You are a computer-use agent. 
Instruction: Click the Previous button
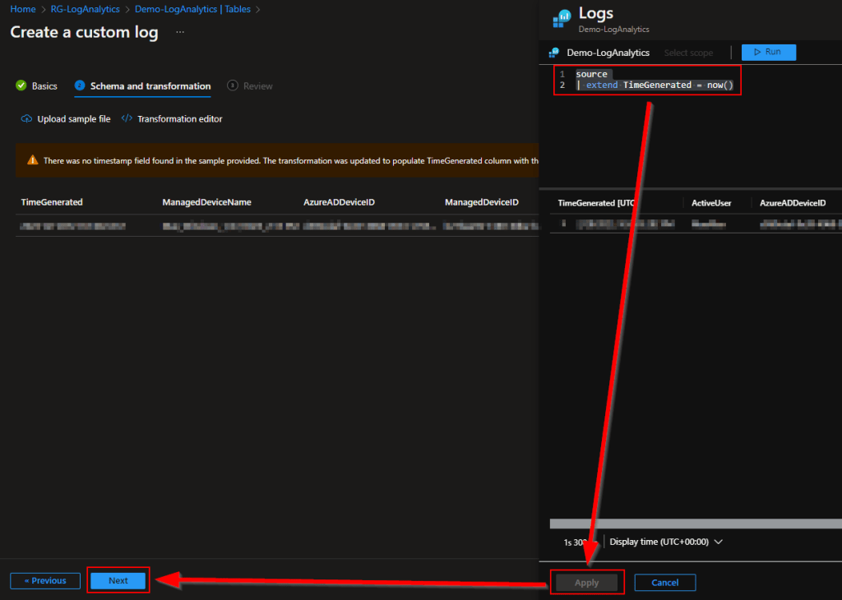coord(45,581)
